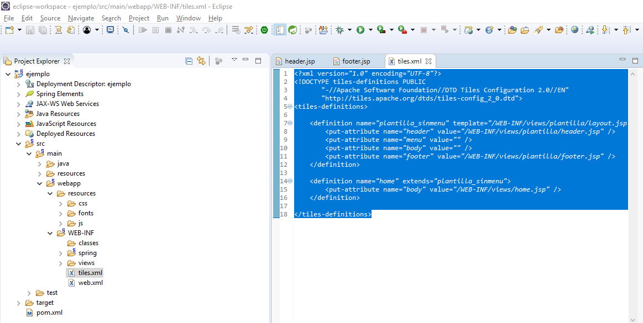Click the Debug bug icon
The height and width of the screenshot is (323, 643).
[339, 30]
